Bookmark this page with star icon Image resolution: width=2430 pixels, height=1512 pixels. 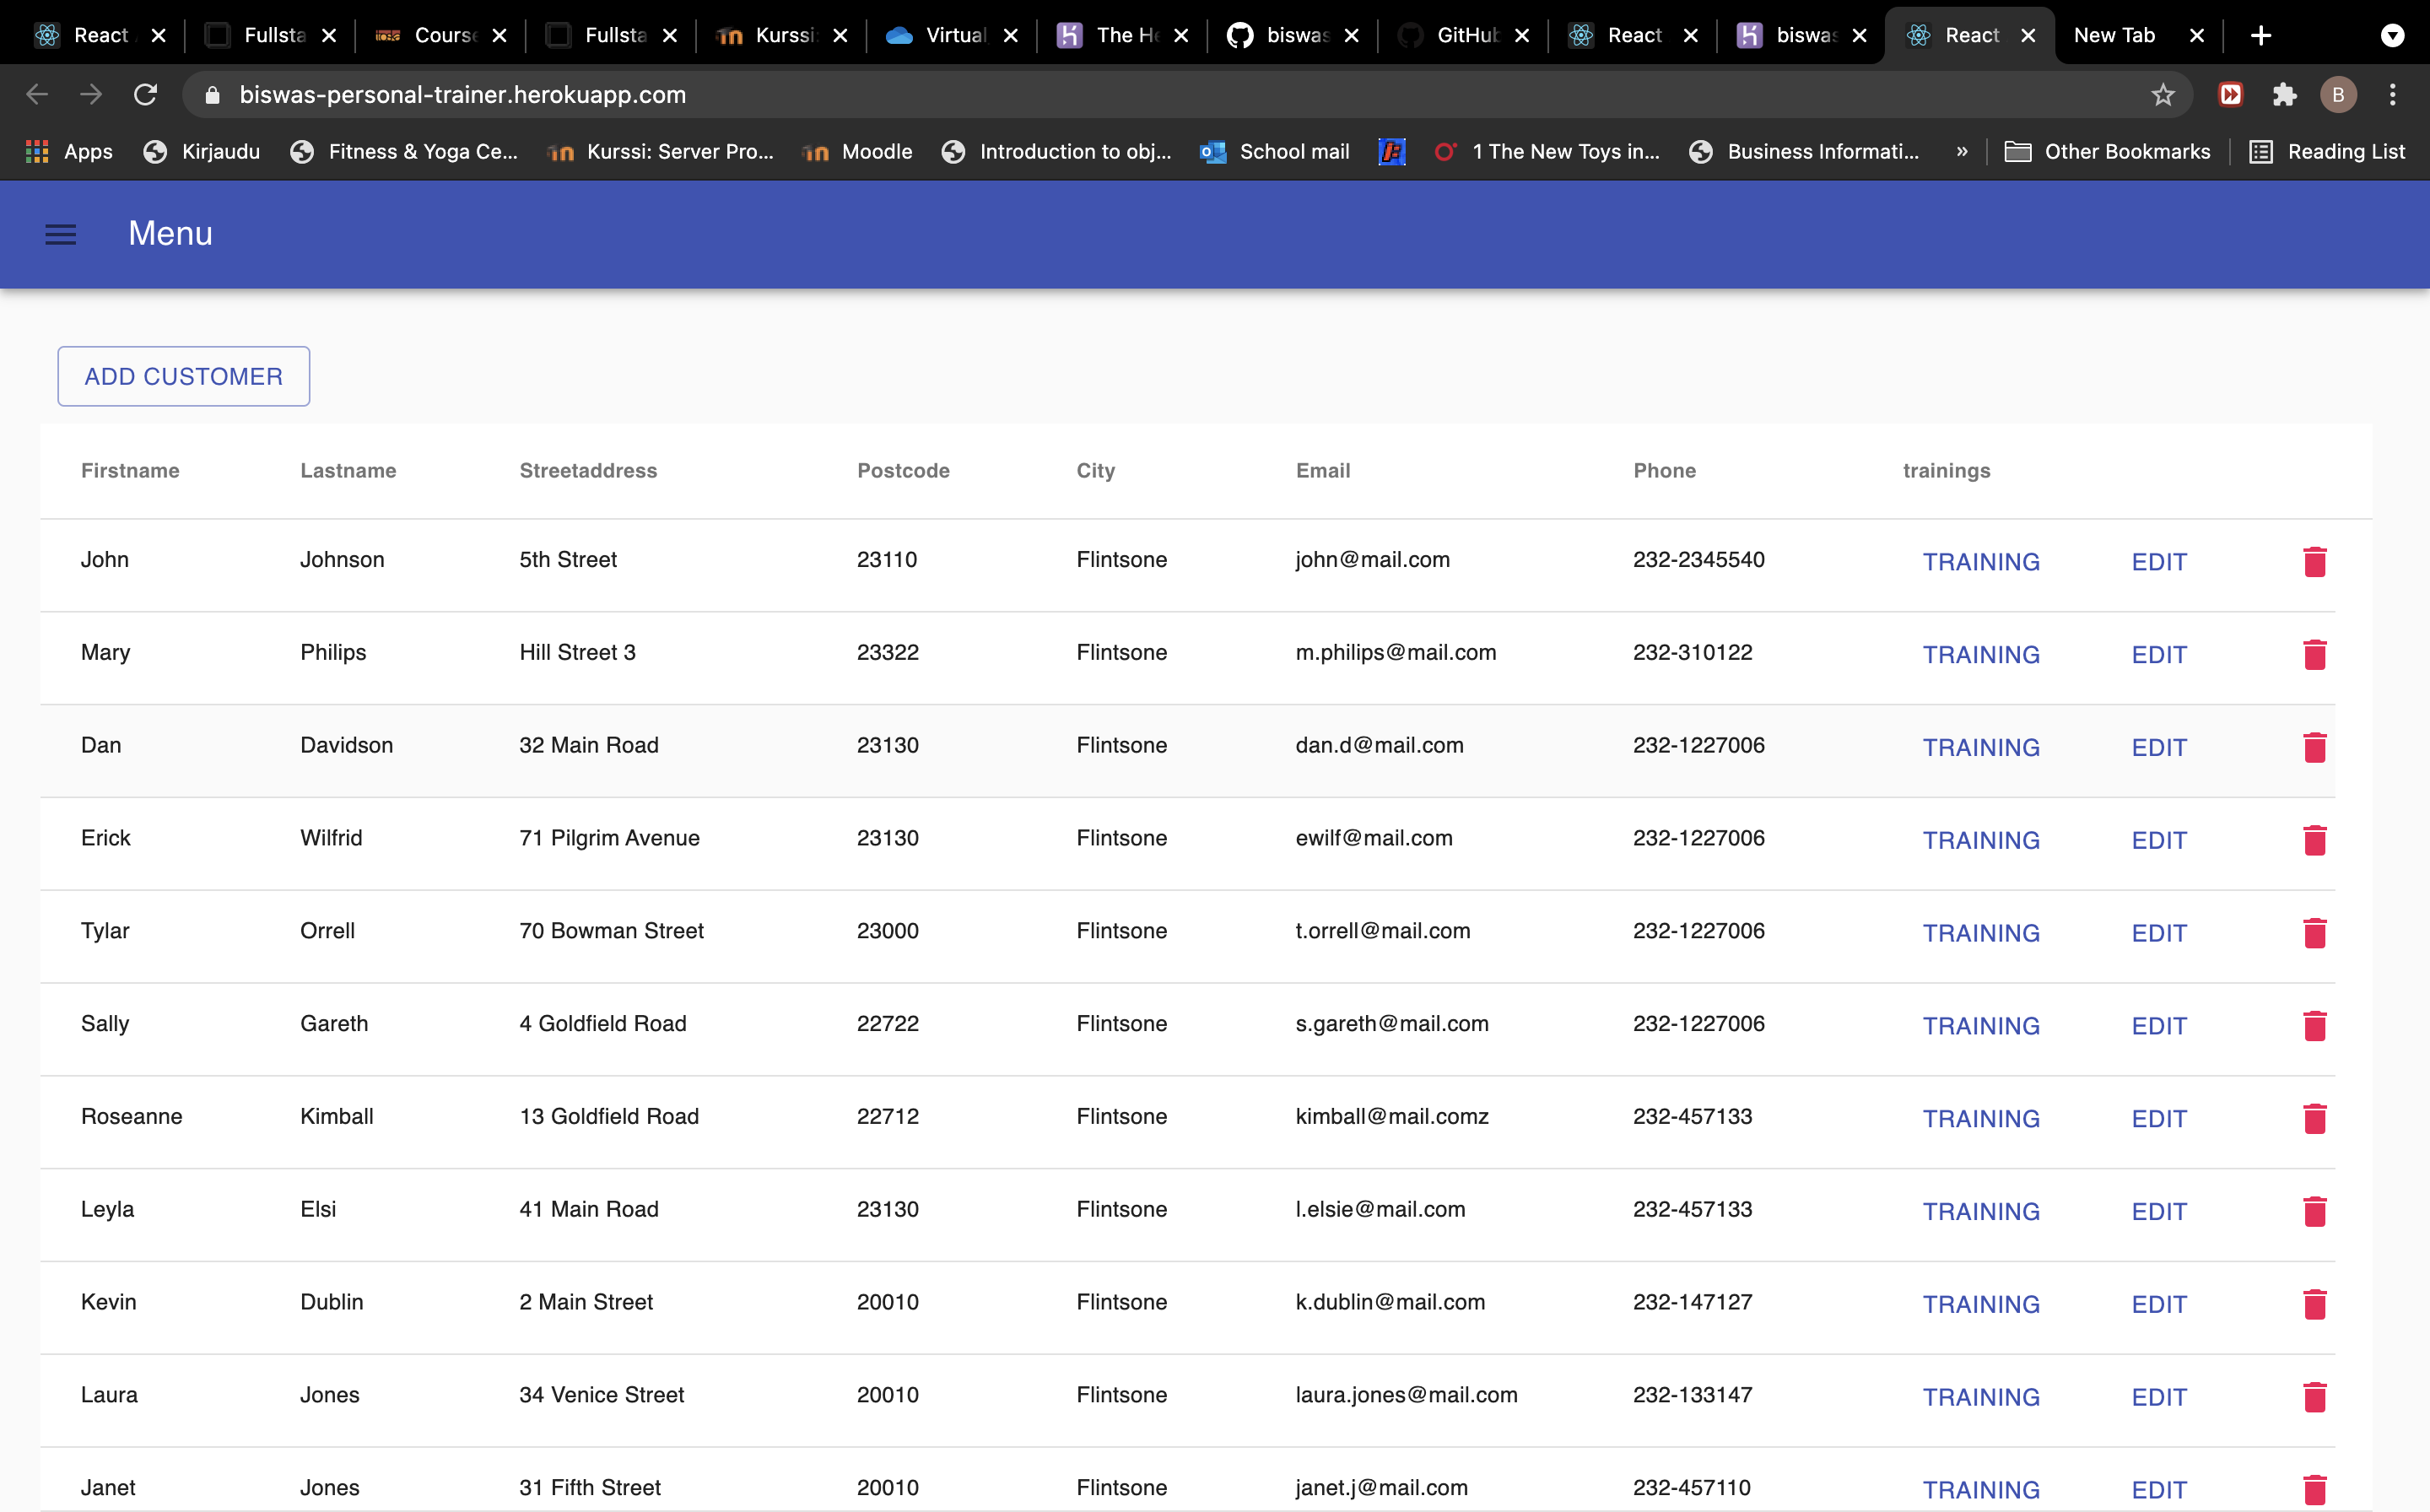pyautogui.click(x=2162, y=95)
